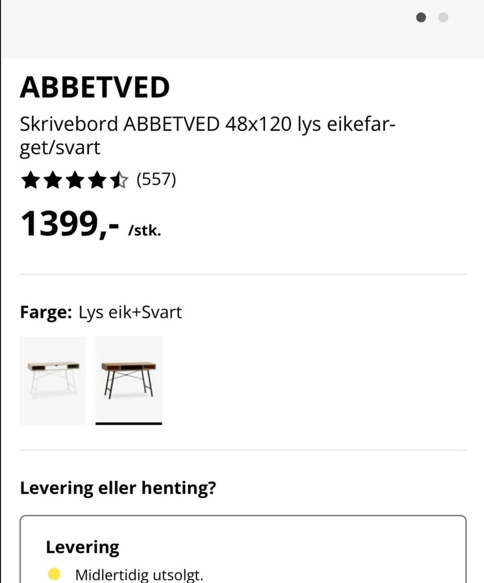Image resolution: width=484 pixels, height=583 pixels.
Task: Click the Midlertidig utsolgt status text
Action: point(139,575)
